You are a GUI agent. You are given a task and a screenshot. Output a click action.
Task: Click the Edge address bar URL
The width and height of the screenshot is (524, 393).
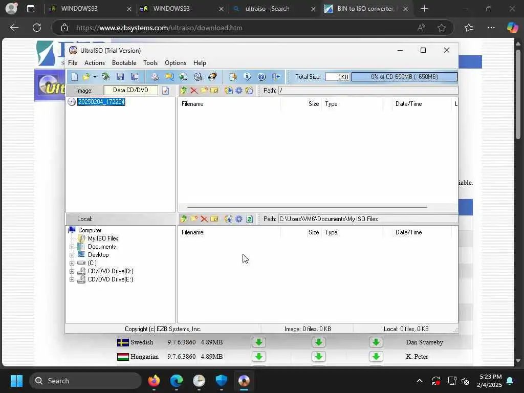click(x=159, y=28)
